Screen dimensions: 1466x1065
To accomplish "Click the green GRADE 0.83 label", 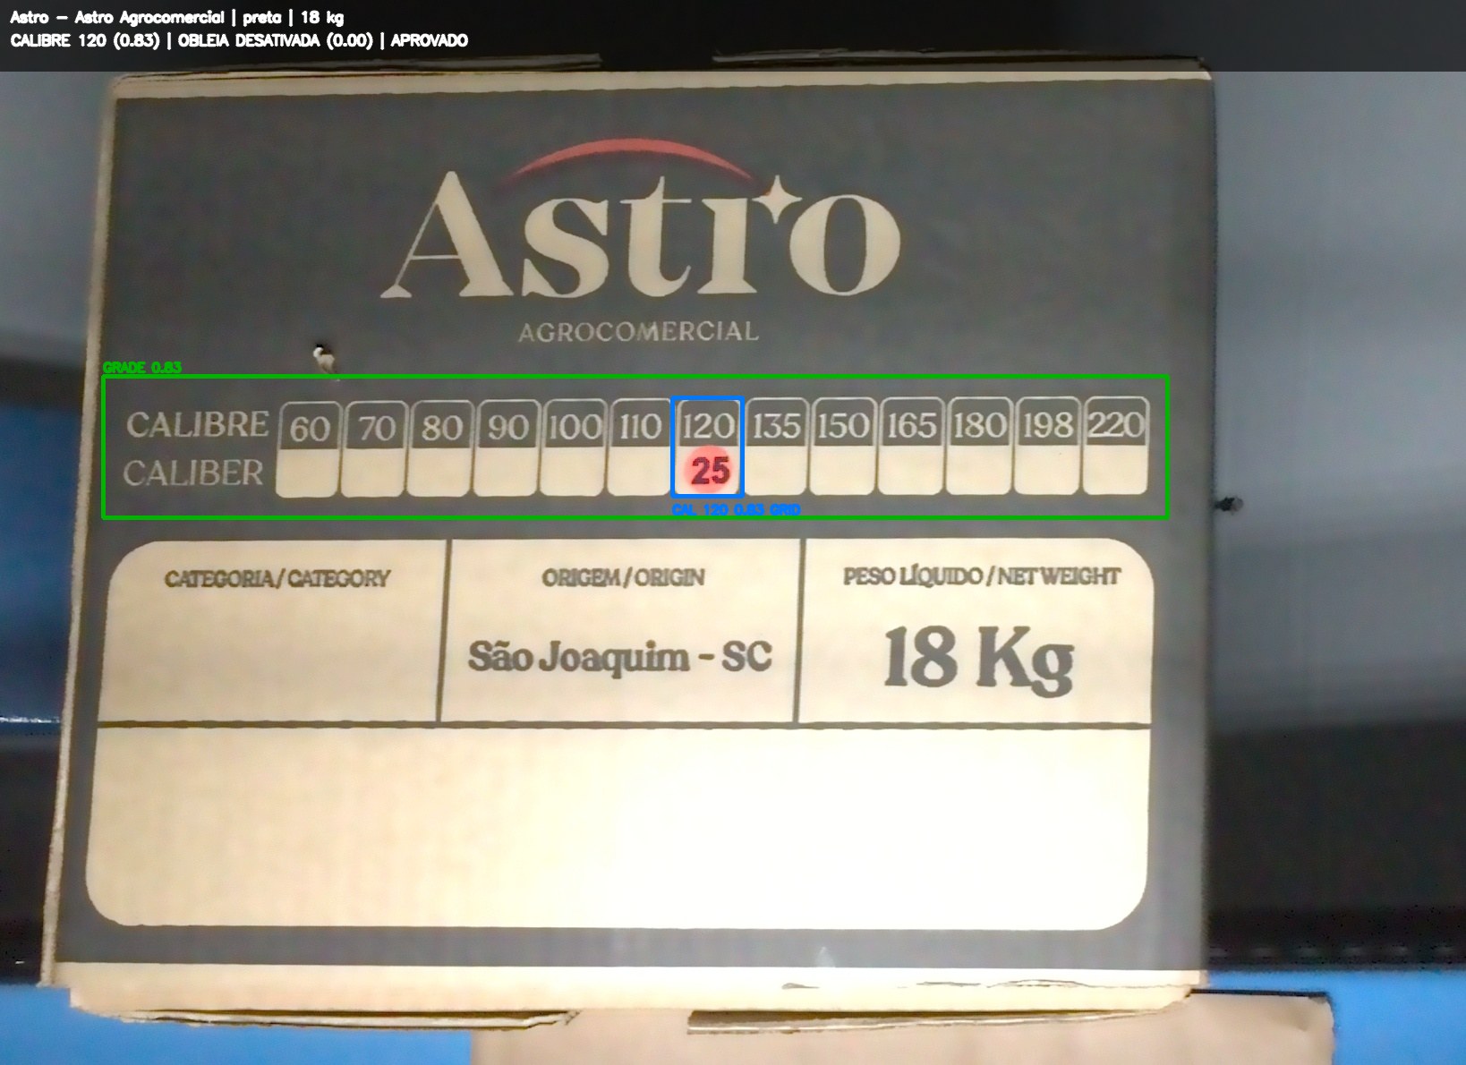I will click(141, 367).
